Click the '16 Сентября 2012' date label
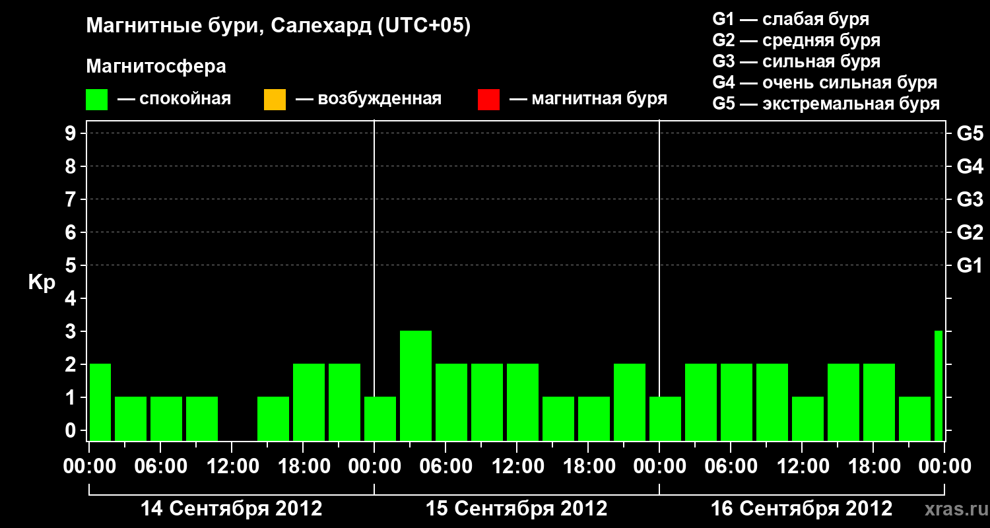This screenshot has width=990, height=528. pyautogui.click(x=802, y=509)
